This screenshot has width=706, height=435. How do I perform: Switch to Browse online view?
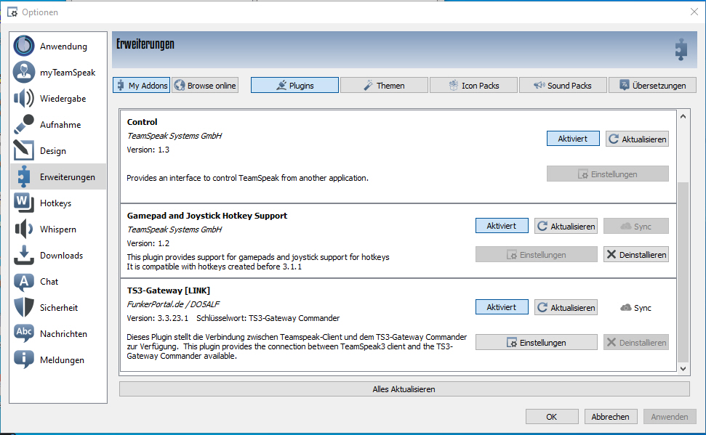coord(205,85)
